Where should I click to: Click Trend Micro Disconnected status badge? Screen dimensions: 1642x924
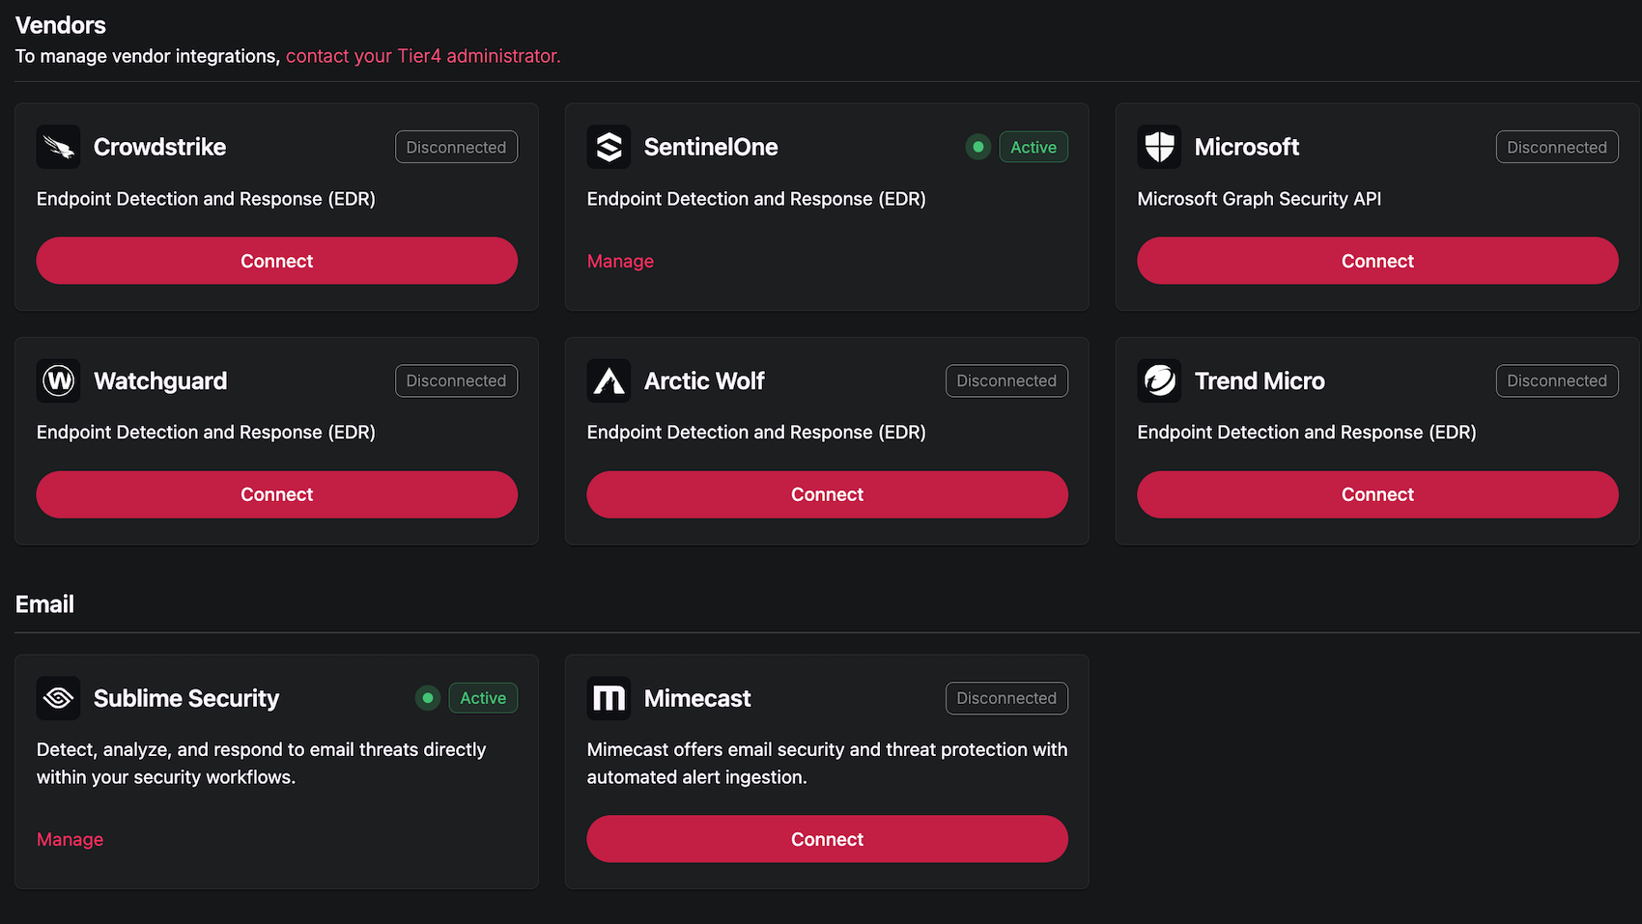pyautogui.click(x=1557, y=380)
